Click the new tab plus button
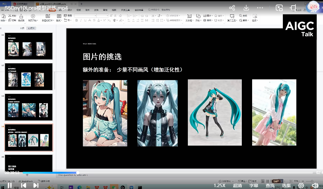The image size is (323, 189). pyautogui.click(x=81, y=4)
